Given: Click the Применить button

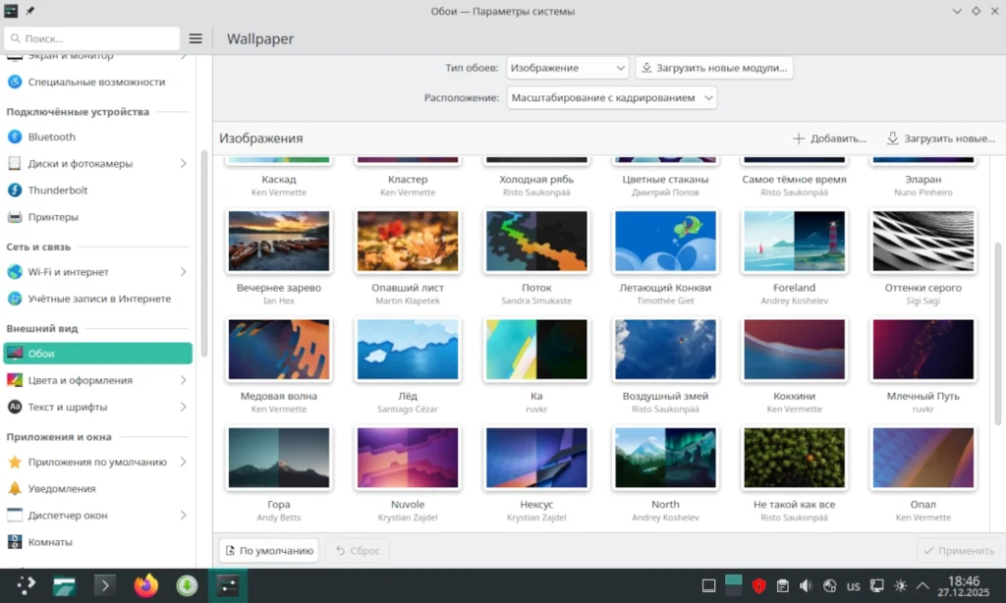Looking at the screenshot, I should tap(959, 550).
